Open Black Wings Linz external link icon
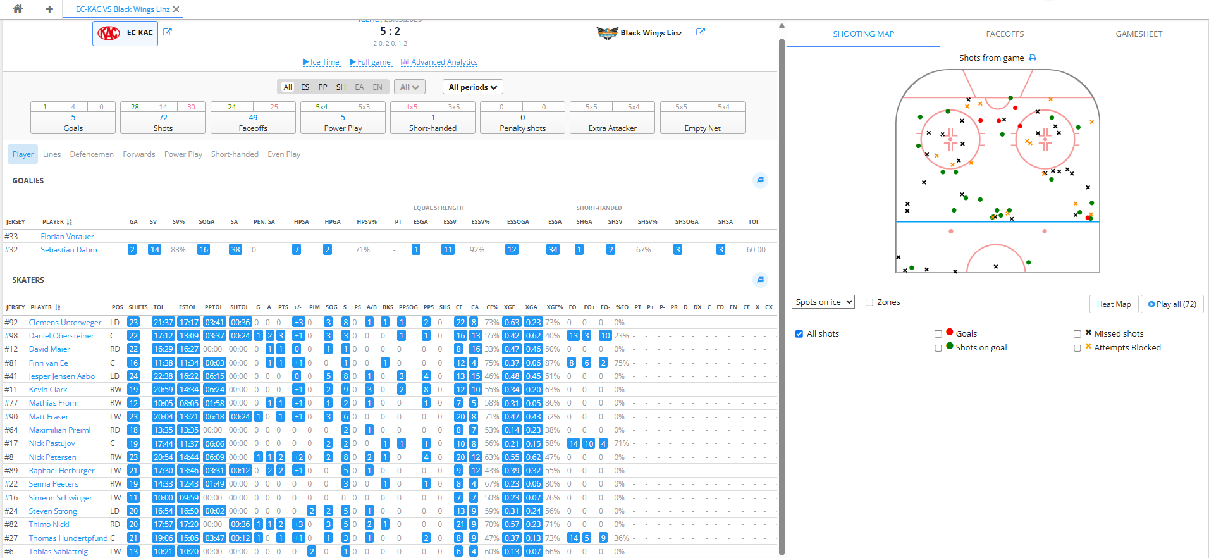 coord(700,32)
